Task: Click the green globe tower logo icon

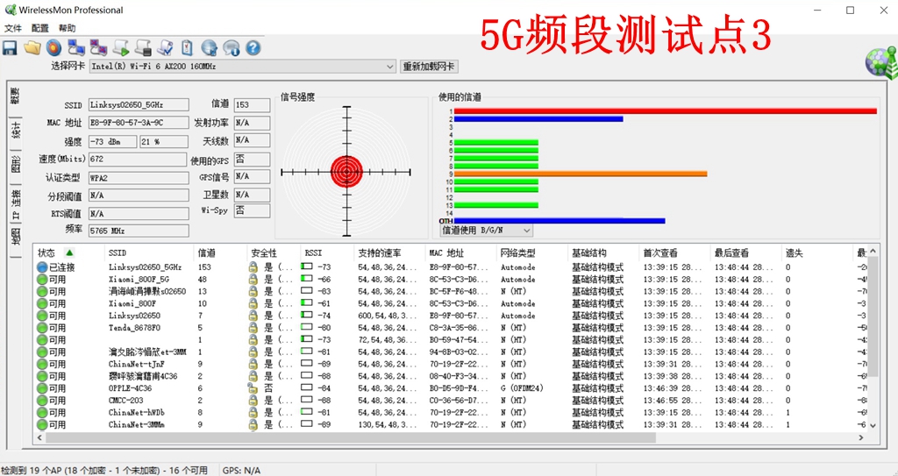Action: point(881,64)
